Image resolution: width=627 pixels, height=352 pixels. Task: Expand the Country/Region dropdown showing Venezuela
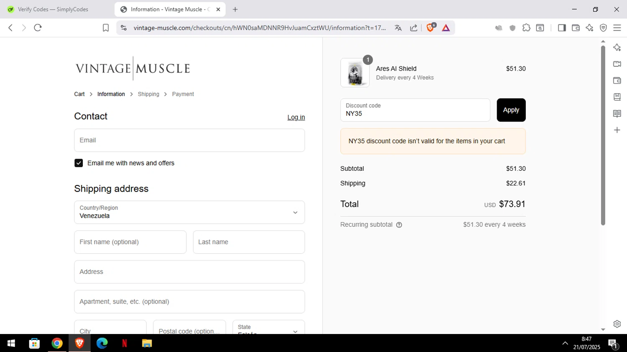coord(189,212)
